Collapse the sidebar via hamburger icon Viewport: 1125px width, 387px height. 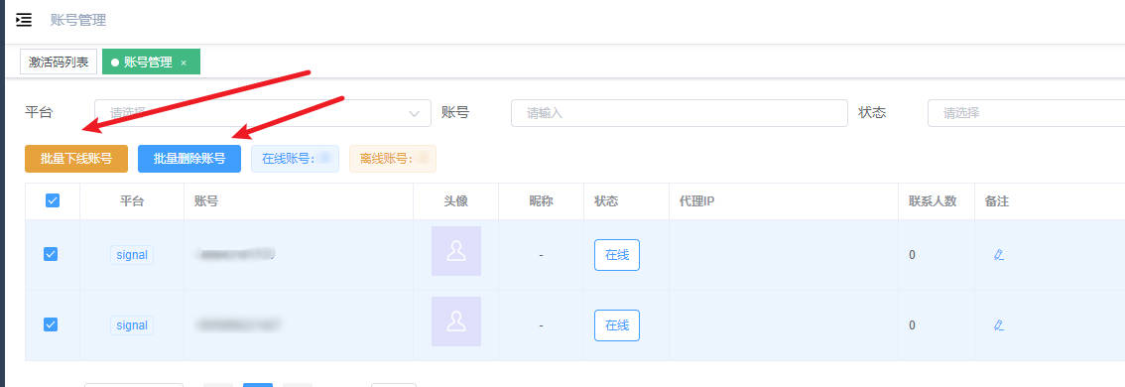point(24,20)
